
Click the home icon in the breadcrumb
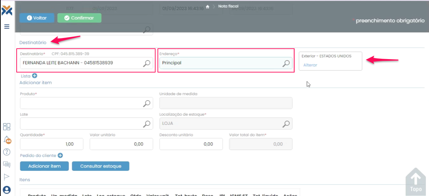click(x=208, y=7)
